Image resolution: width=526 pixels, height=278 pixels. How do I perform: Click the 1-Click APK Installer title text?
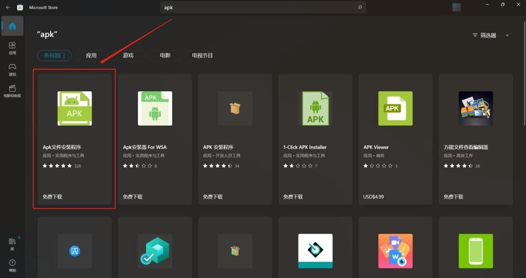tap(304, 147)
